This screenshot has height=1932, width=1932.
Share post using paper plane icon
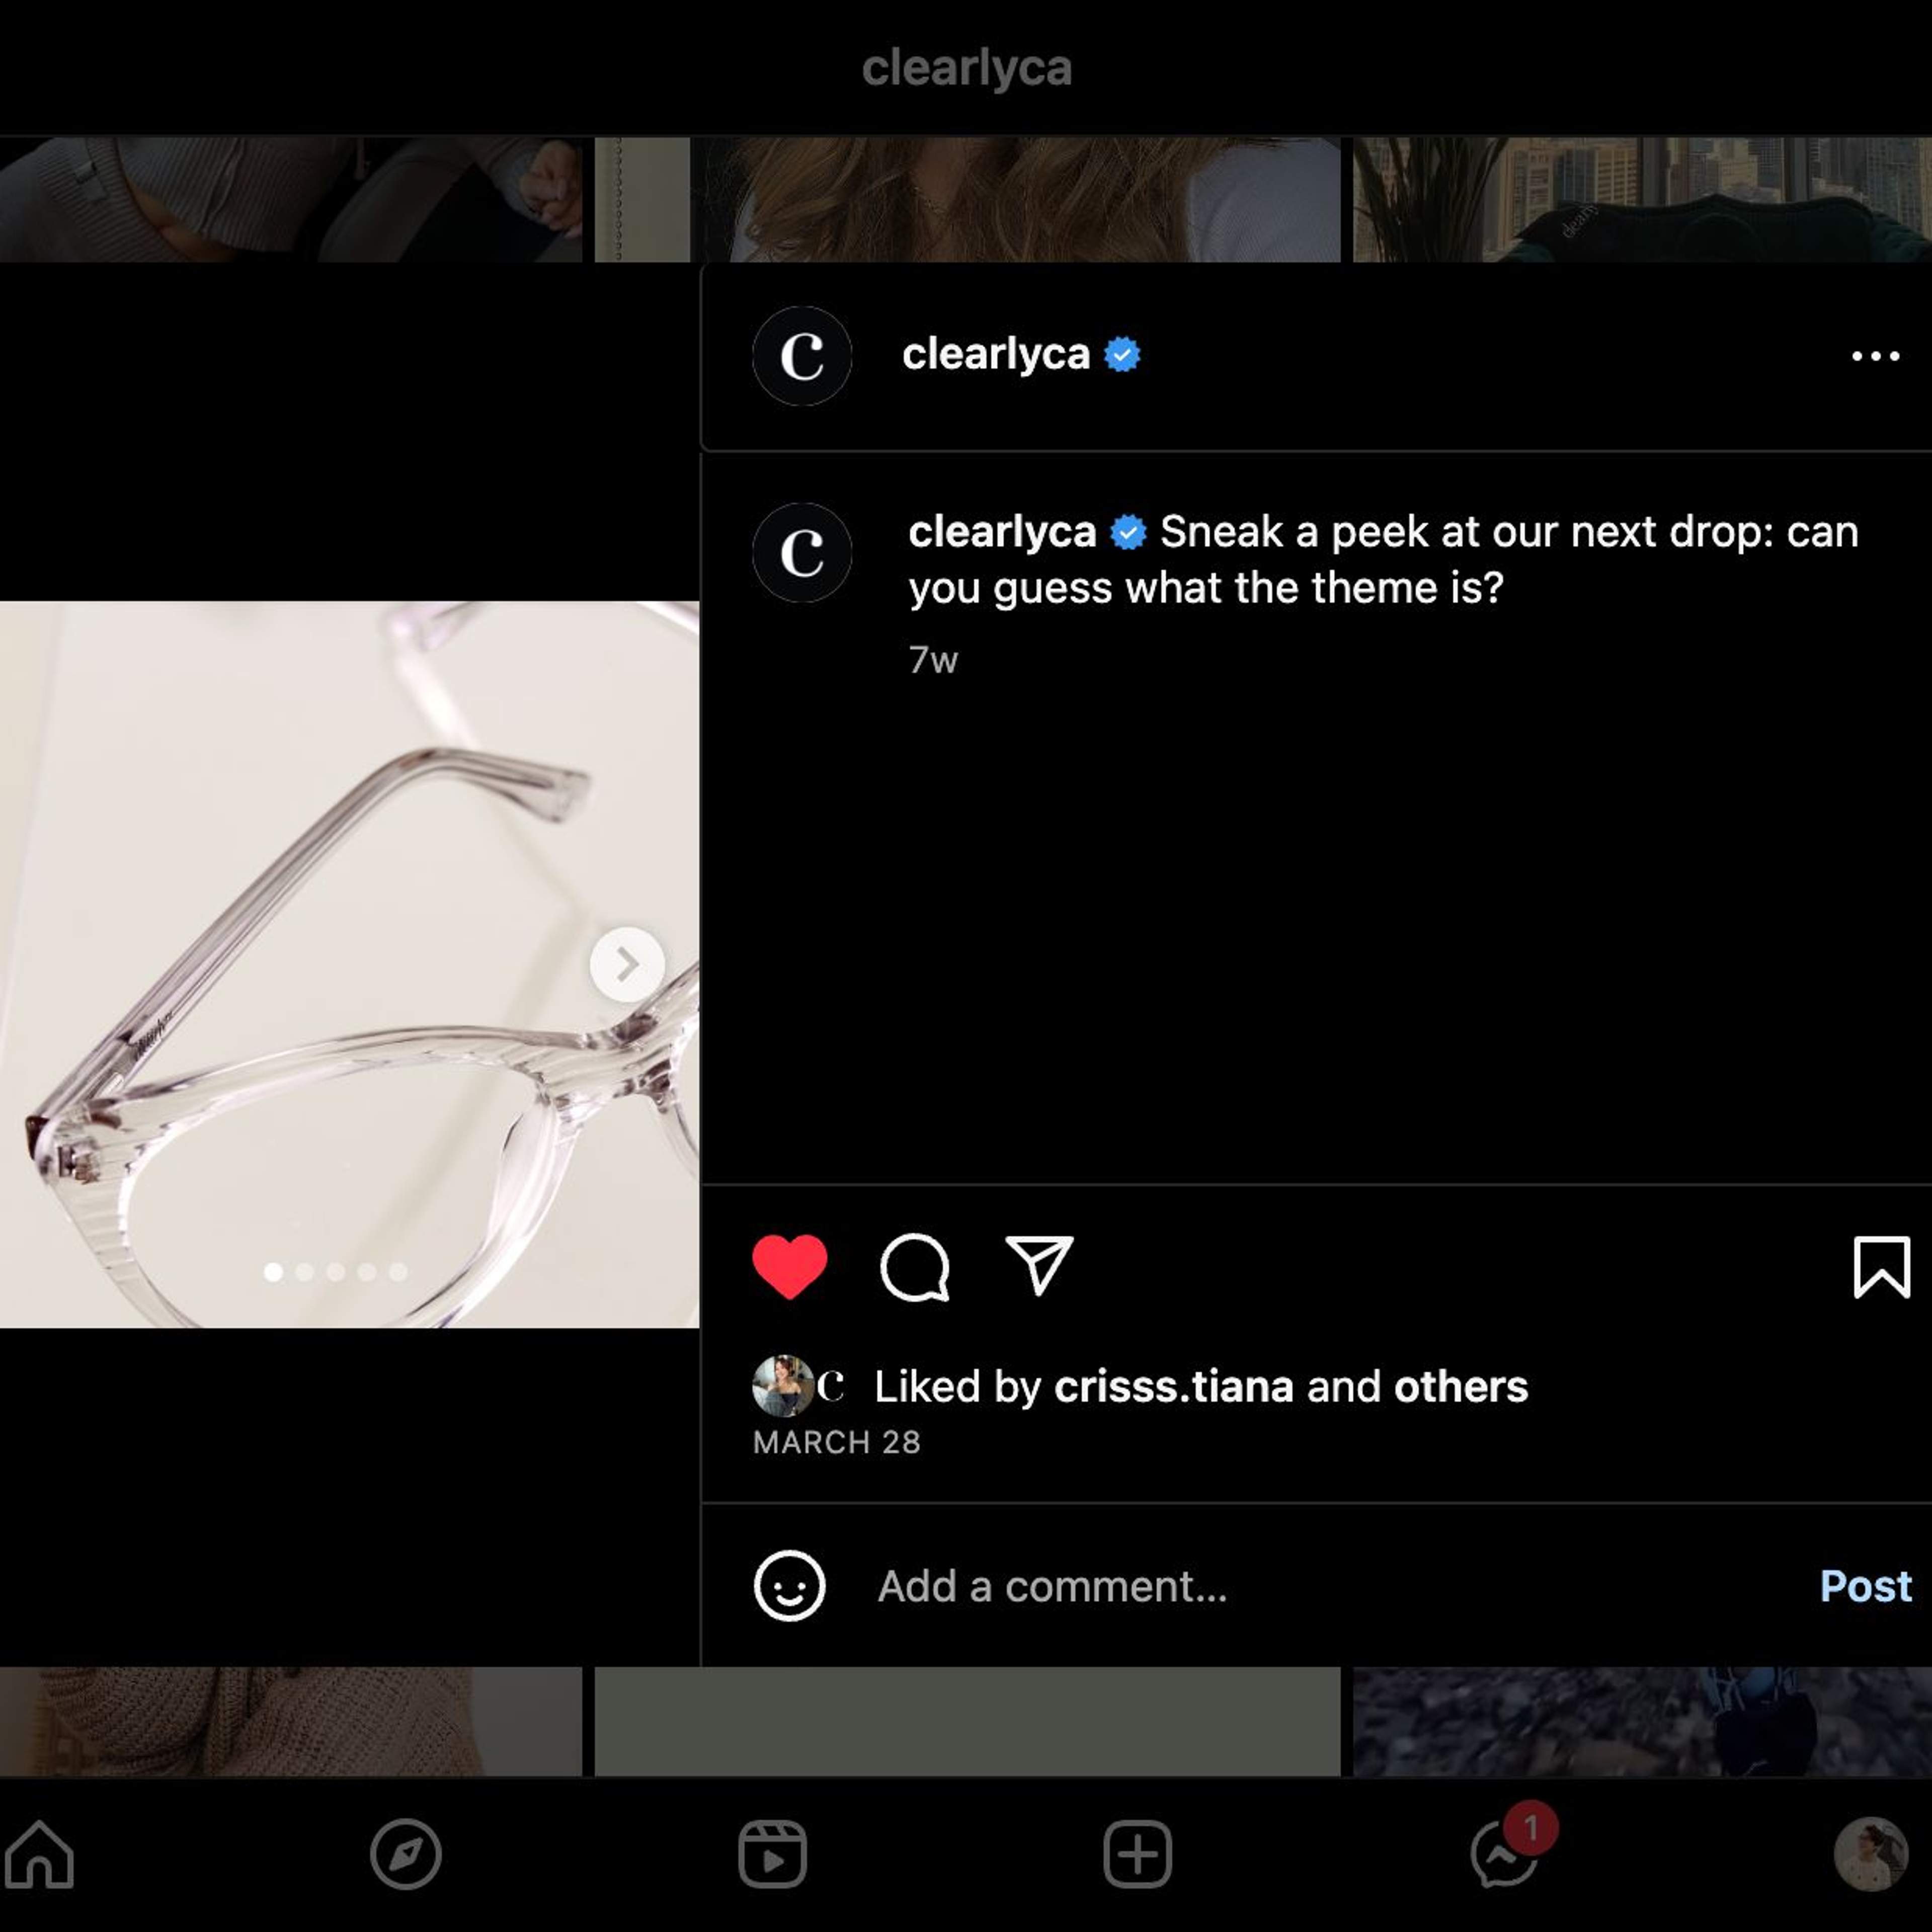[1039, 1265]
